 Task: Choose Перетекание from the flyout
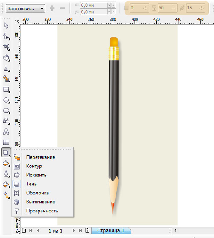(x=42, y=157)
